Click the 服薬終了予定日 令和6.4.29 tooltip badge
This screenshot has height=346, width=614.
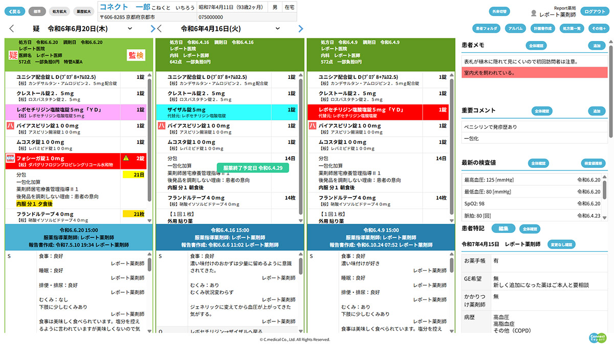click(x=253, y=167)
